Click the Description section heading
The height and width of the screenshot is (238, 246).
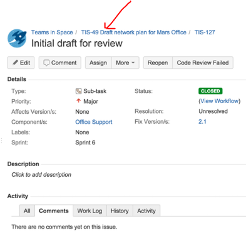(23, 164)
